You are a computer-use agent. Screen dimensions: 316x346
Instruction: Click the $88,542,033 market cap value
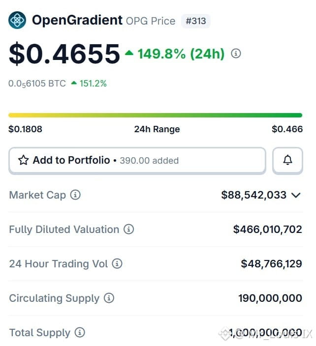click(x=253, y=195)
